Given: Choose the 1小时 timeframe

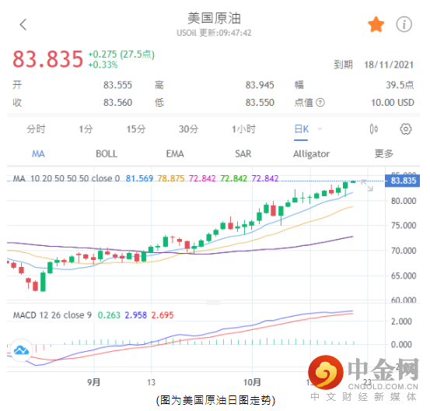Looking at the screenshot, I should click(x=244, y=128).
